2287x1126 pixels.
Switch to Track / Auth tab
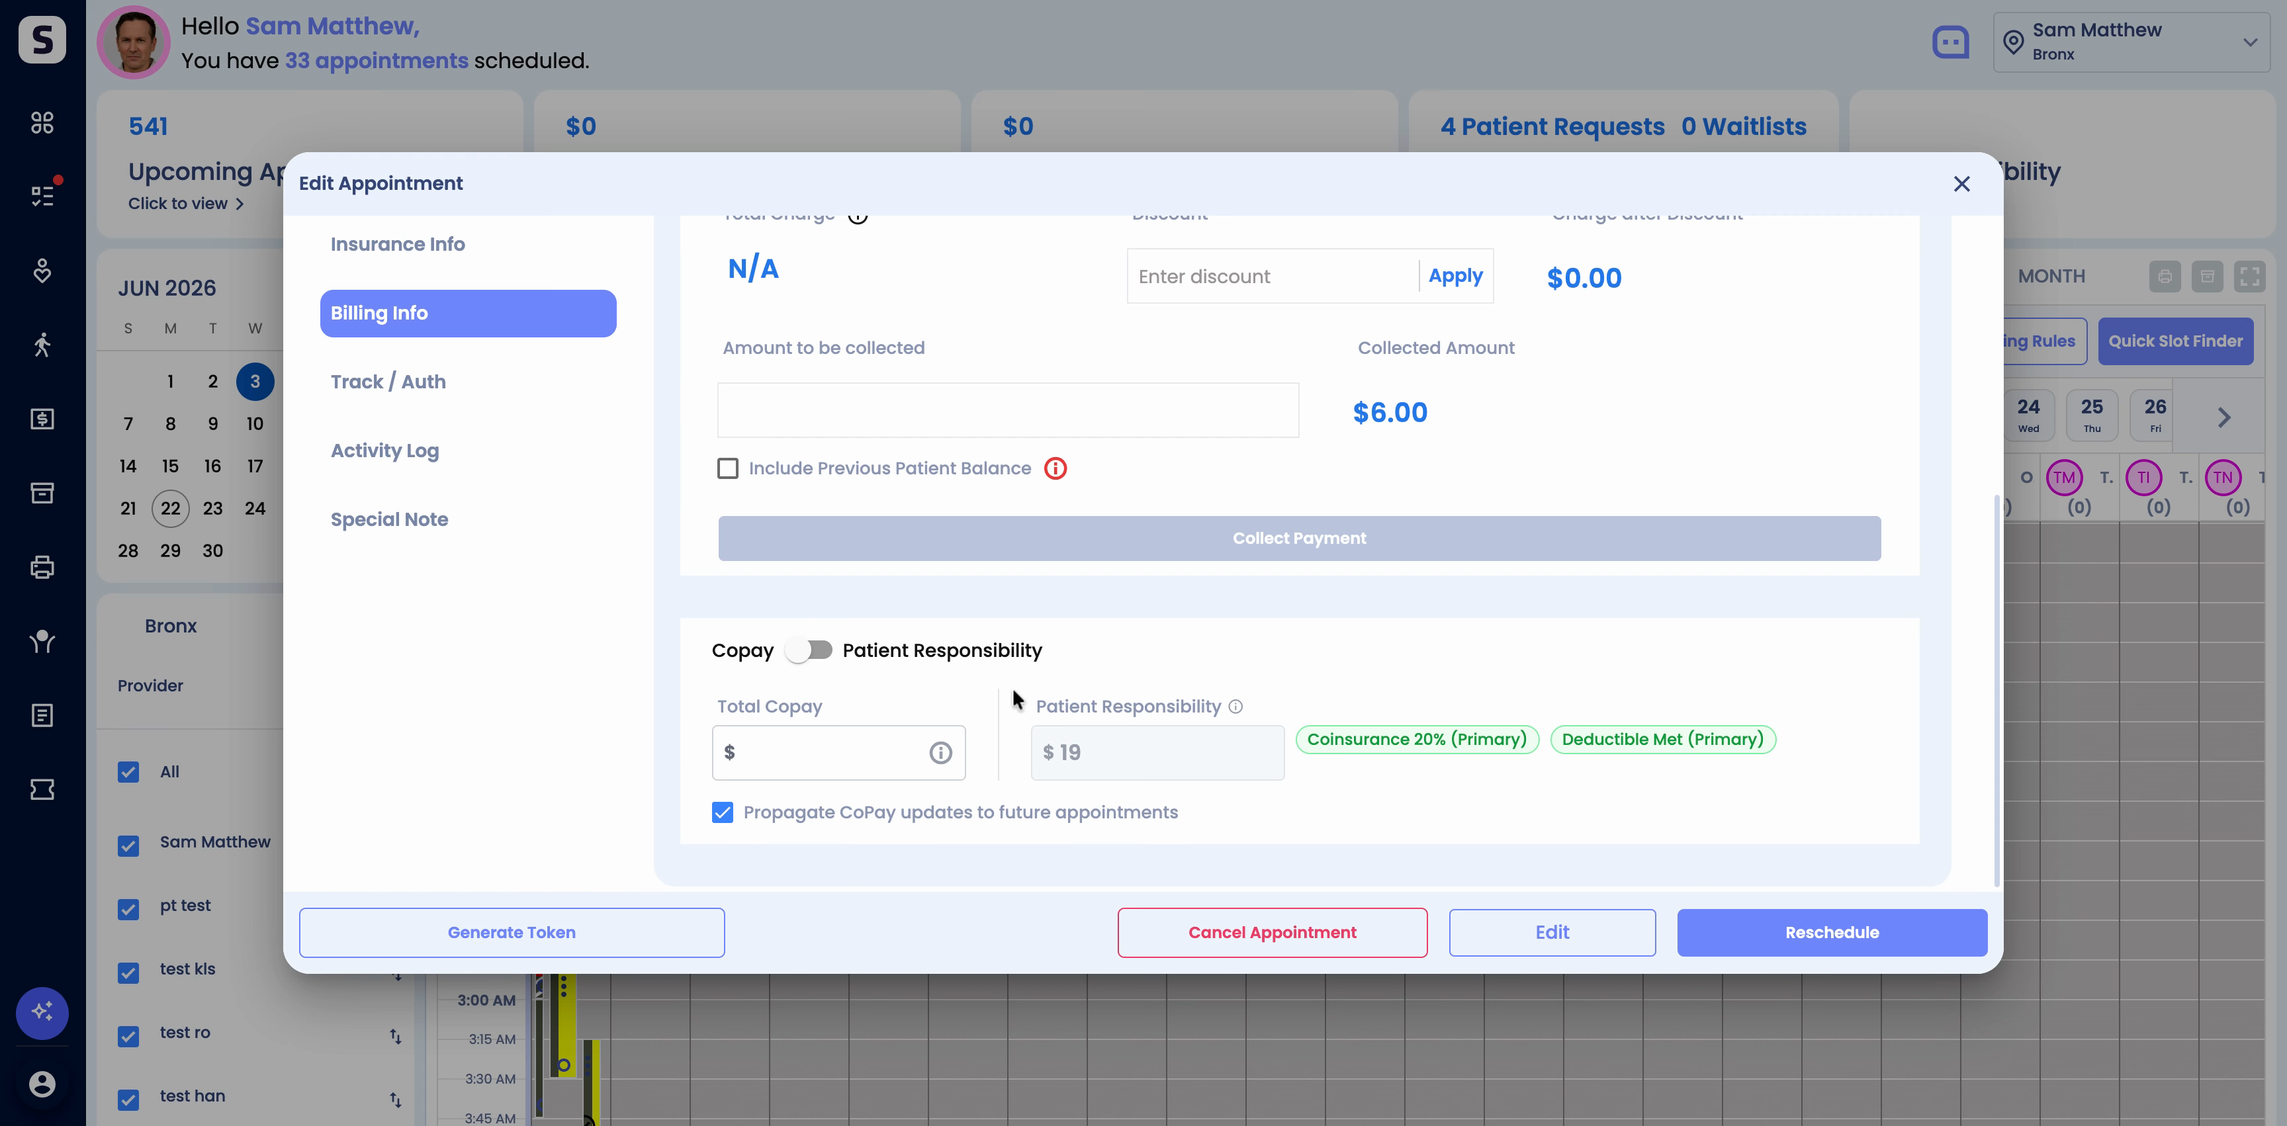388,382
